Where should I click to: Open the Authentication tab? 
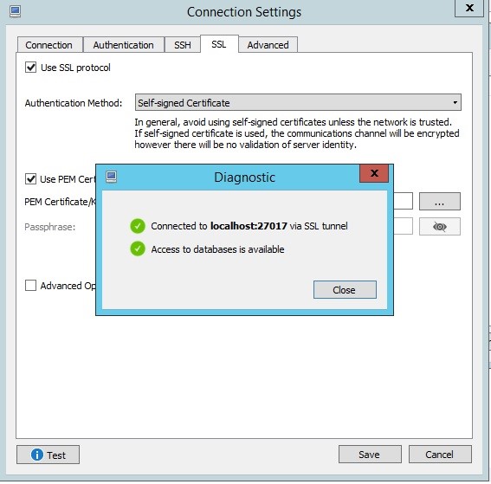coord(123,45)
